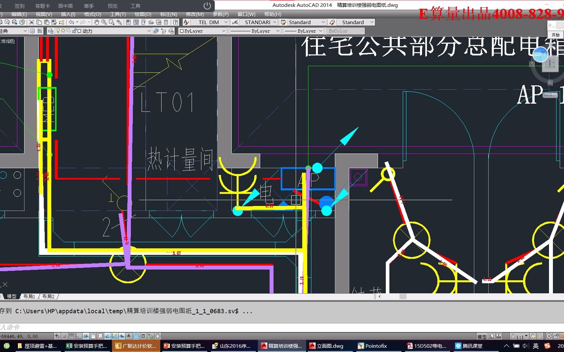
Task: Toggle Snap Mode in status bar
Action: tap(64, 336)
